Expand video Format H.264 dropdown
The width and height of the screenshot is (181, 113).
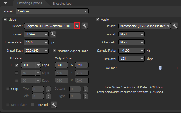click(x=36, y=34)
